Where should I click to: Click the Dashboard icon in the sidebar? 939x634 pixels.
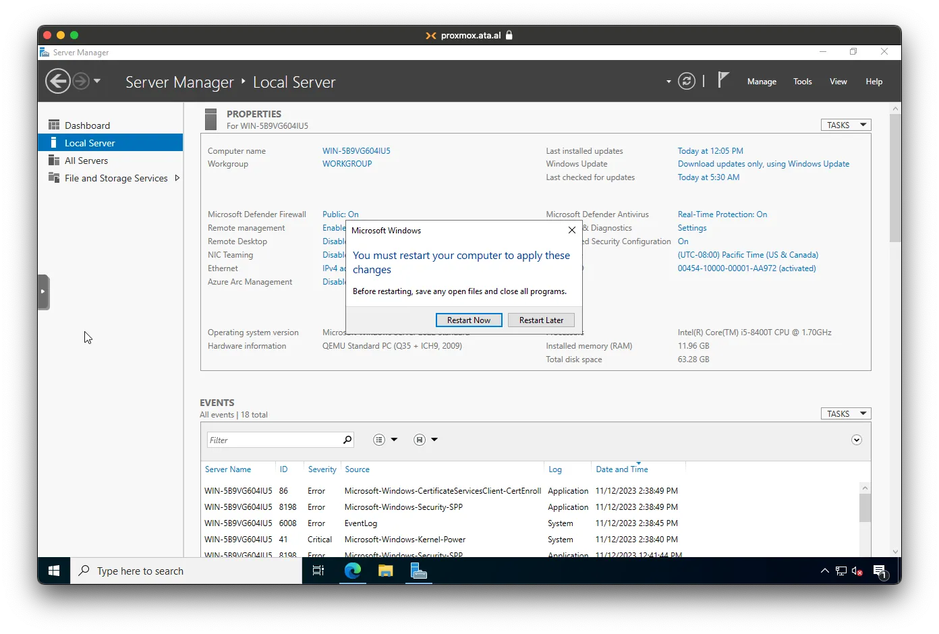point(54,125)
